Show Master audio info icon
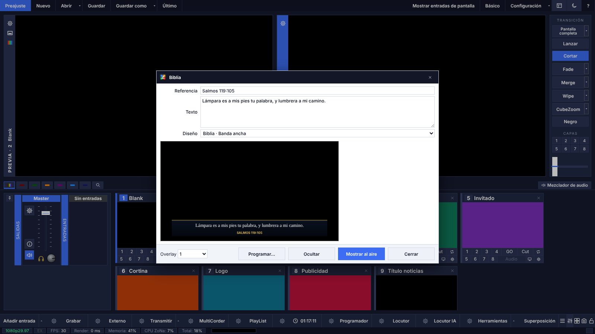595x334 pixels. coord(29,244)
